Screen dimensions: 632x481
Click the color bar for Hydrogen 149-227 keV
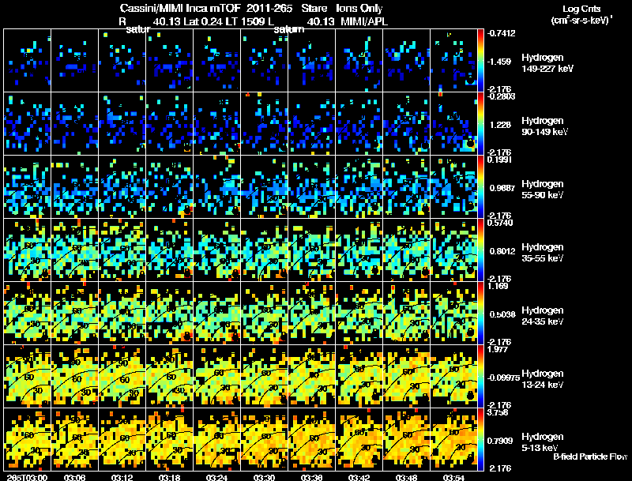(x=483, y=60)
